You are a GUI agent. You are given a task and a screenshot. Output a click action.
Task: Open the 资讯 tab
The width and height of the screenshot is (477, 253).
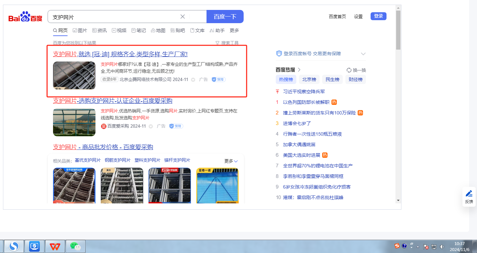point(99,30)
